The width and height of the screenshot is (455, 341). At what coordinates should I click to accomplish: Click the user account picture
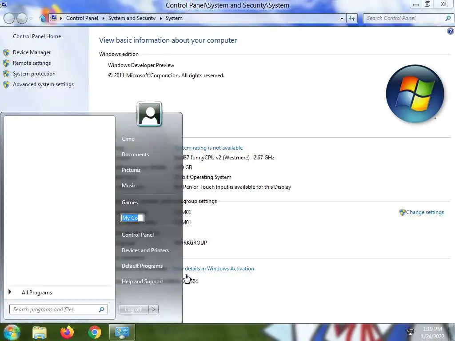(149, 114)
